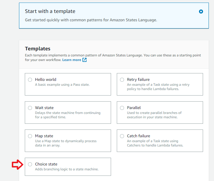Open the Learn more link
This screenshot has width=214, height=181.
click(x=72, y=60)
